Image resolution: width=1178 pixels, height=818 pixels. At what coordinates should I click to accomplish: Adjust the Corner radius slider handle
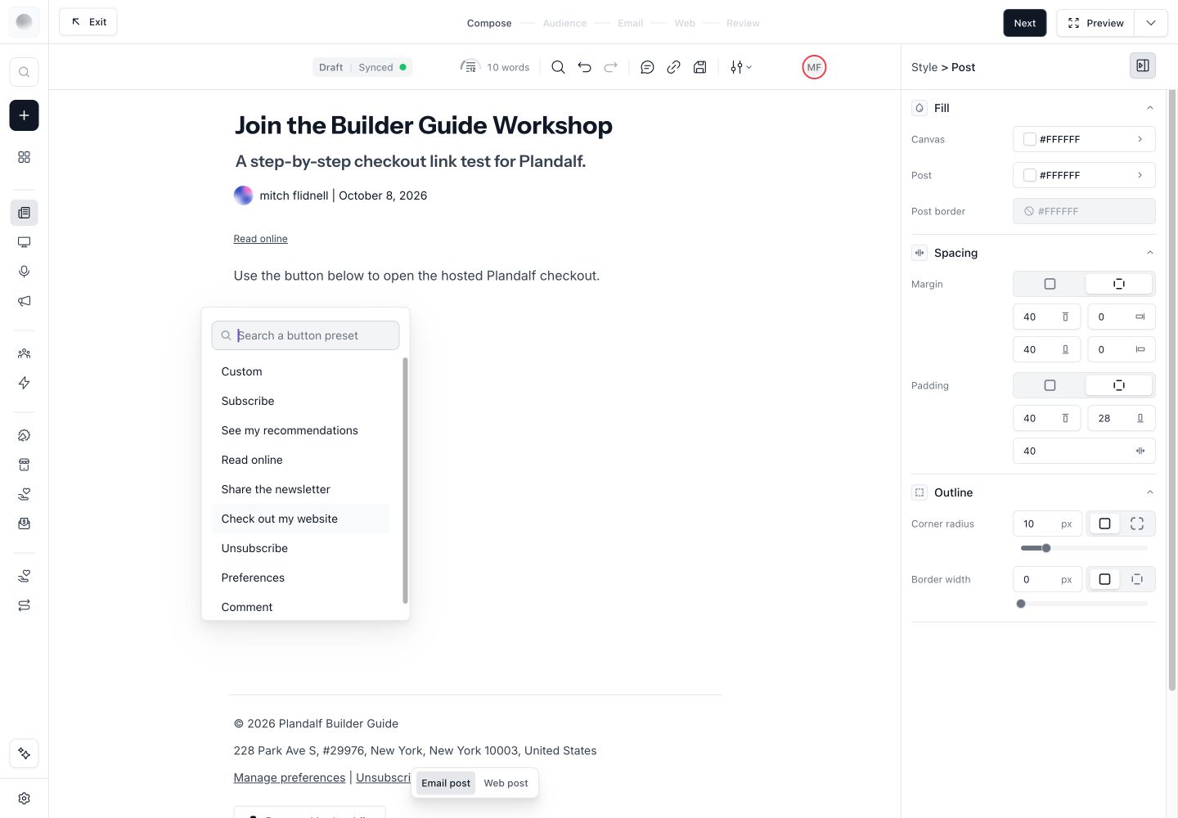(x=1046, y=548)
